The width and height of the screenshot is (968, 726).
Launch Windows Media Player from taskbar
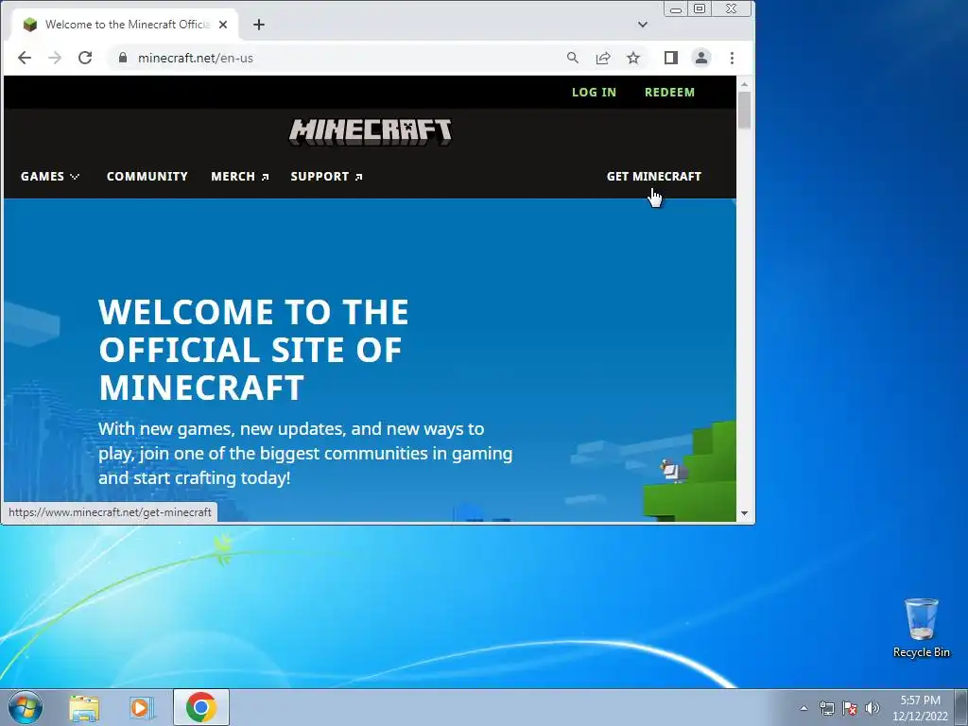[142, 707]
